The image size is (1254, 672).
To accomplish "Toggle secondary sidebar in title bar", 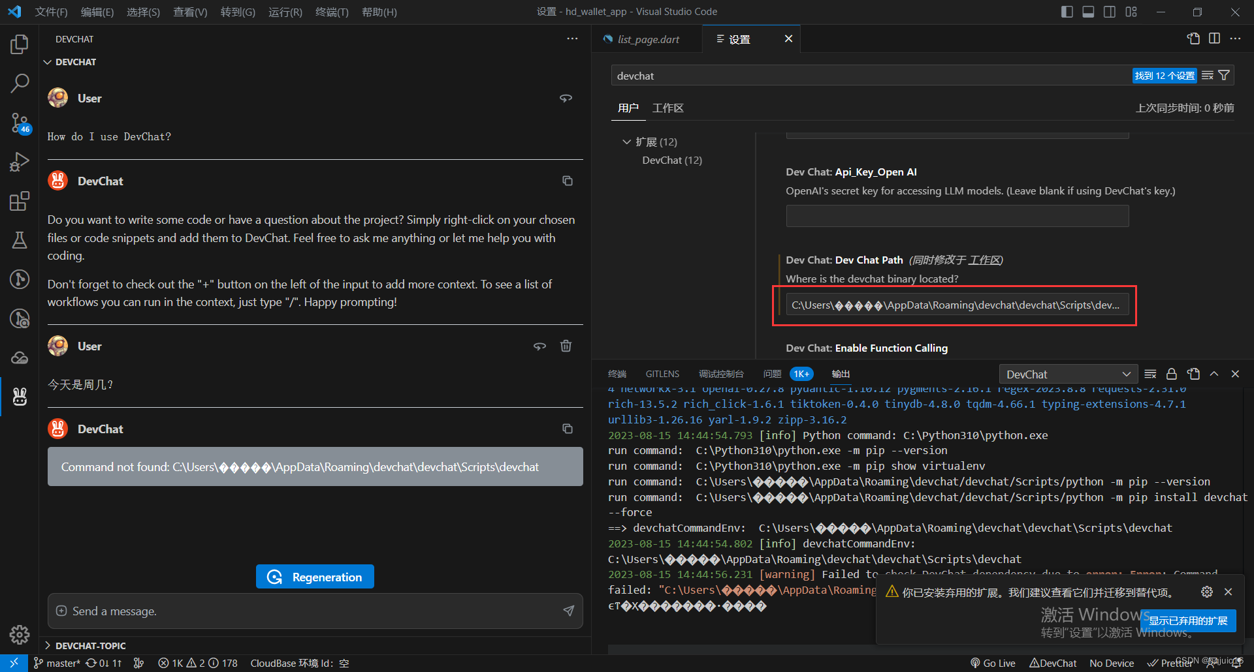I will point(1110,12).
